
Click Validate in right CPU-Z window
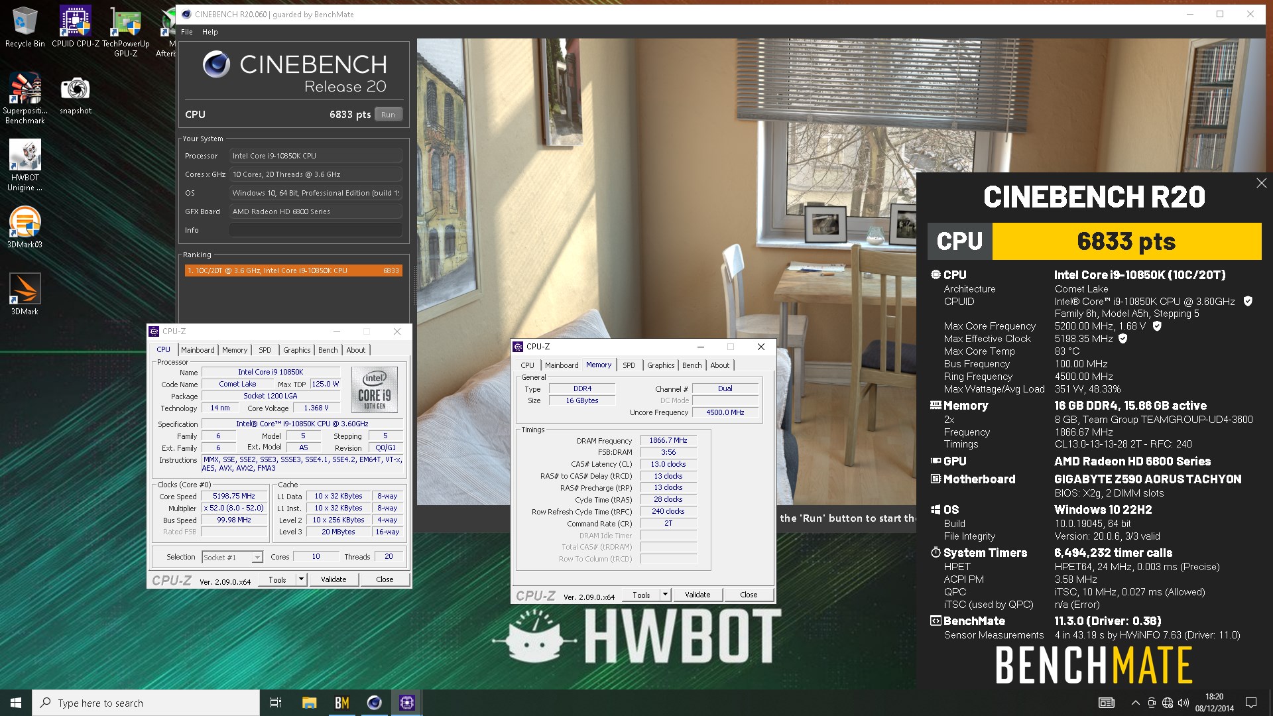point(697,595)
